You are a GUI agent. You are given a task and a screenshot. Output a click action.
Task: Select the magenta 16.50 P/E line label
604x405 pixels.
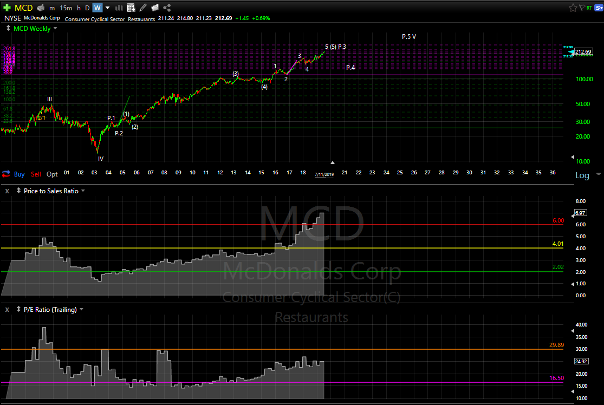[x=557, y=378]
